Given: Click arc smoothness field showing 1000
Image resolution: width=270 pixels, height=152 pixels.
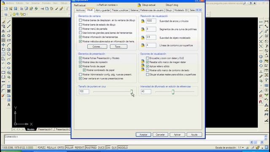Looking at the screenshot, I should pyautogui.click(x=151, y=21).
